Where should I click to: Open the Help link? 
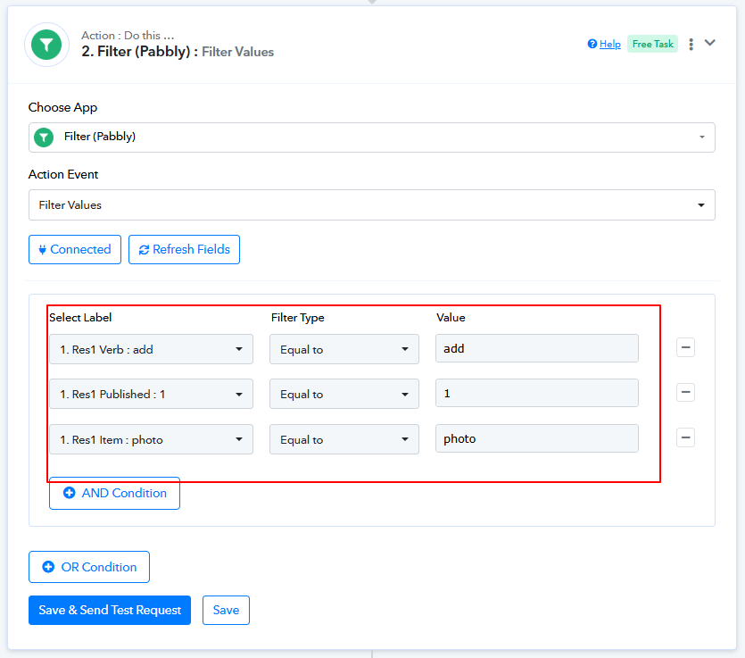pos(610,45)
